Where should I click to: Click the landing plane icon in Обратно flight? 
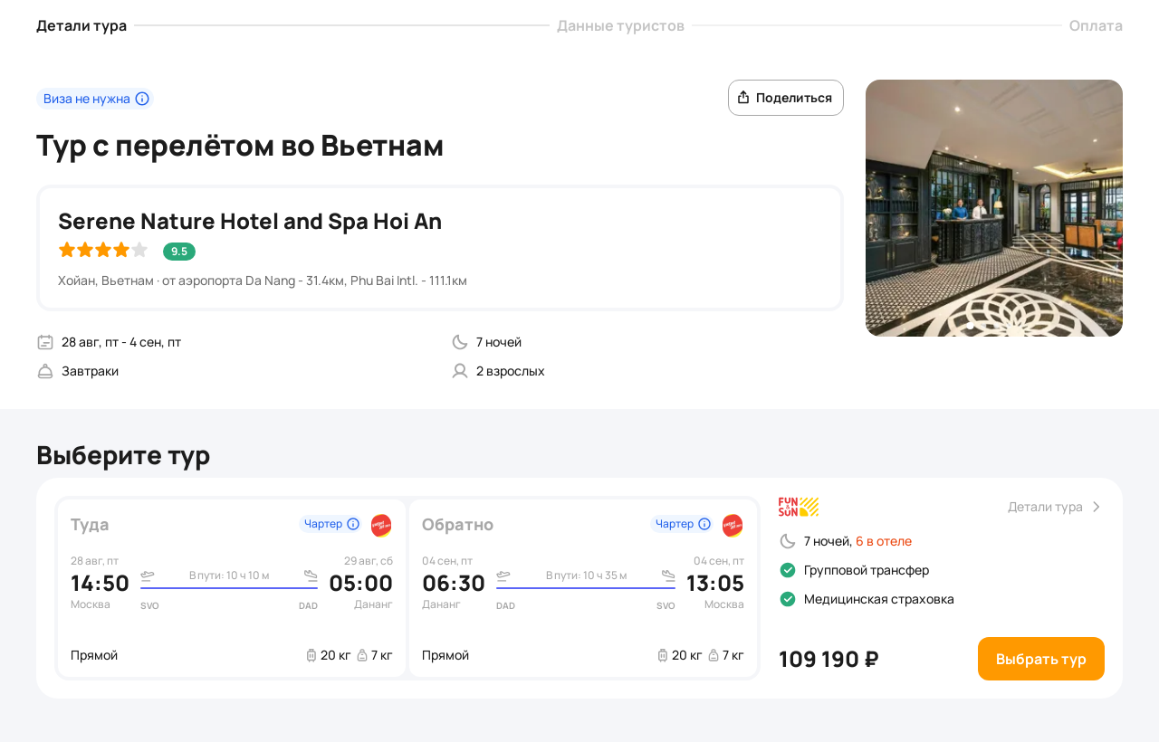668,576
